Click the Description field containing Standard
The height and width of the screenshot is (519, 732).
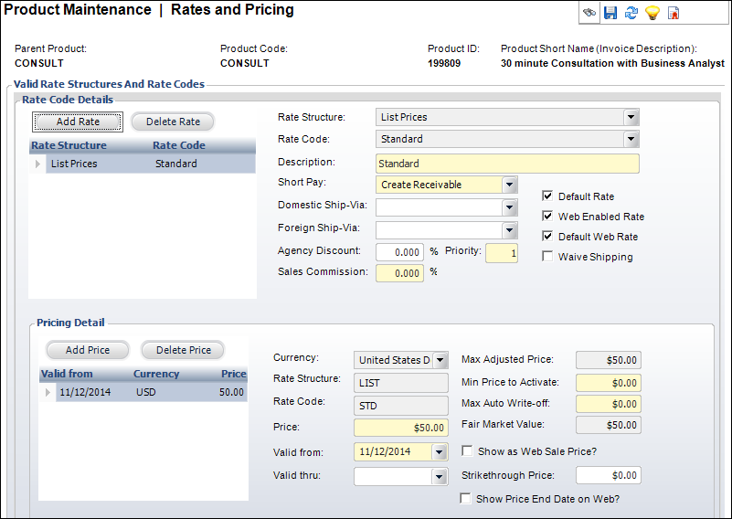pos(507,164)
